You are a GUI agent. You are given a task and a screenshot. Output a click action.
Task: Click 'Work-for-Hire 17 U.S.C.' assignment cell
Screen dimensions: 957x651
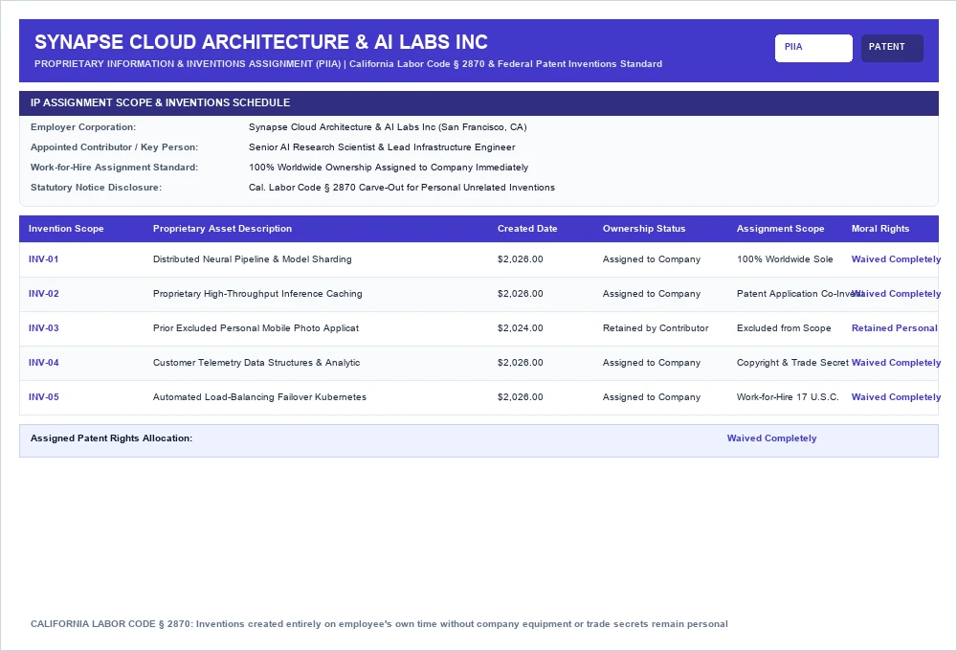click(x=788, y=397)
